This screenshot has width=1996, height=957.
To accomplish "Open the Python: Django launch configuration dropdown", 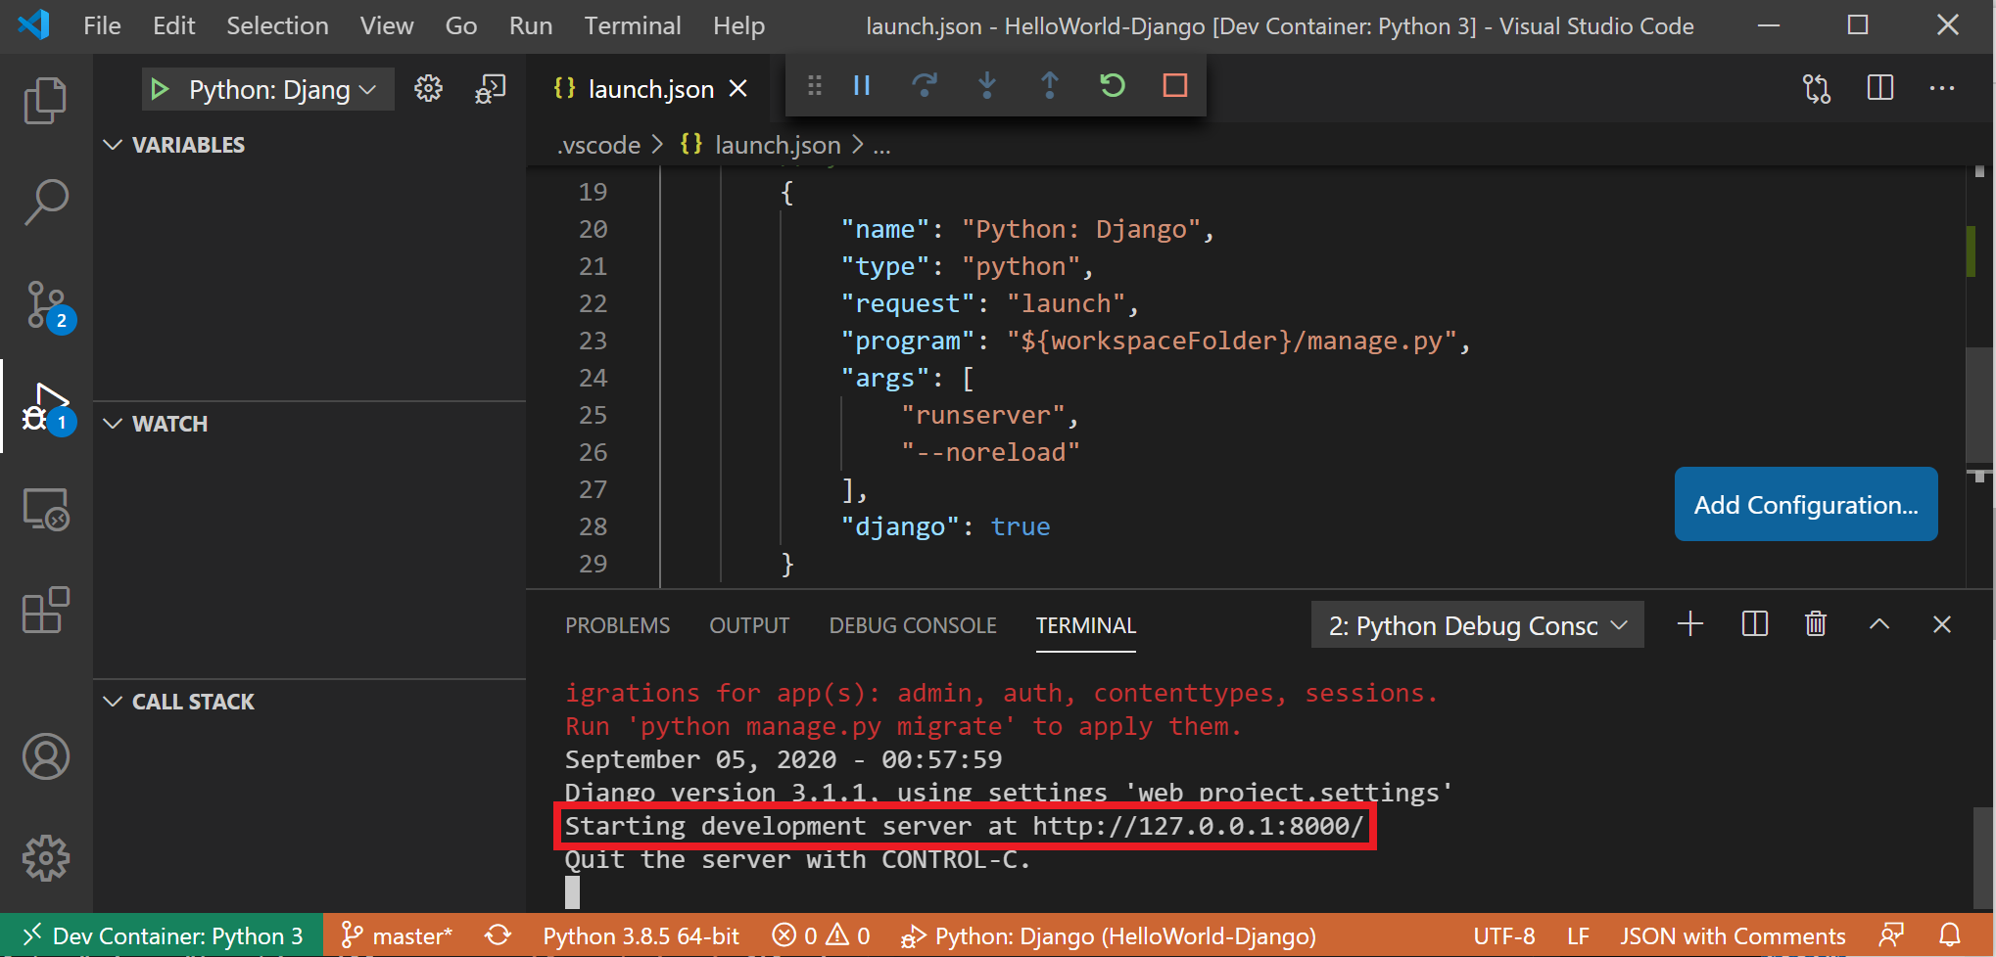I will pos(266,89).
